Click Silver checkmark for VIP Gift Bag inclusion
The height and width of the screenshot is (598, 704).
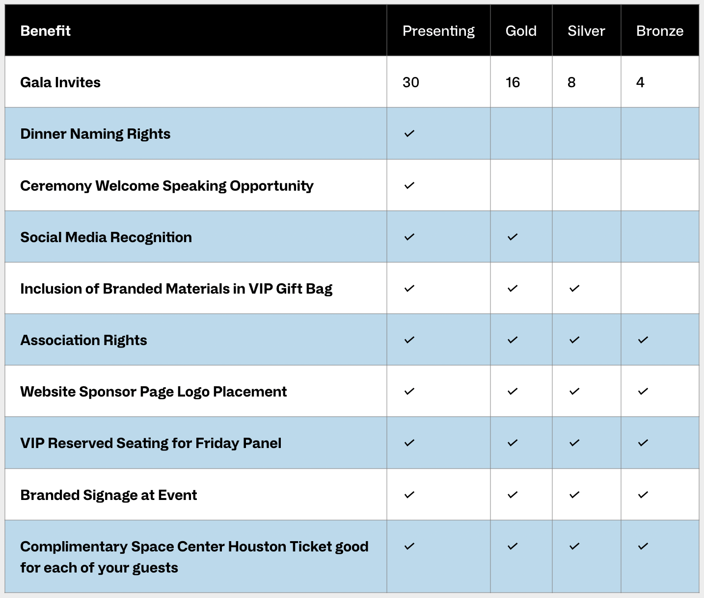tap(574, 288)
